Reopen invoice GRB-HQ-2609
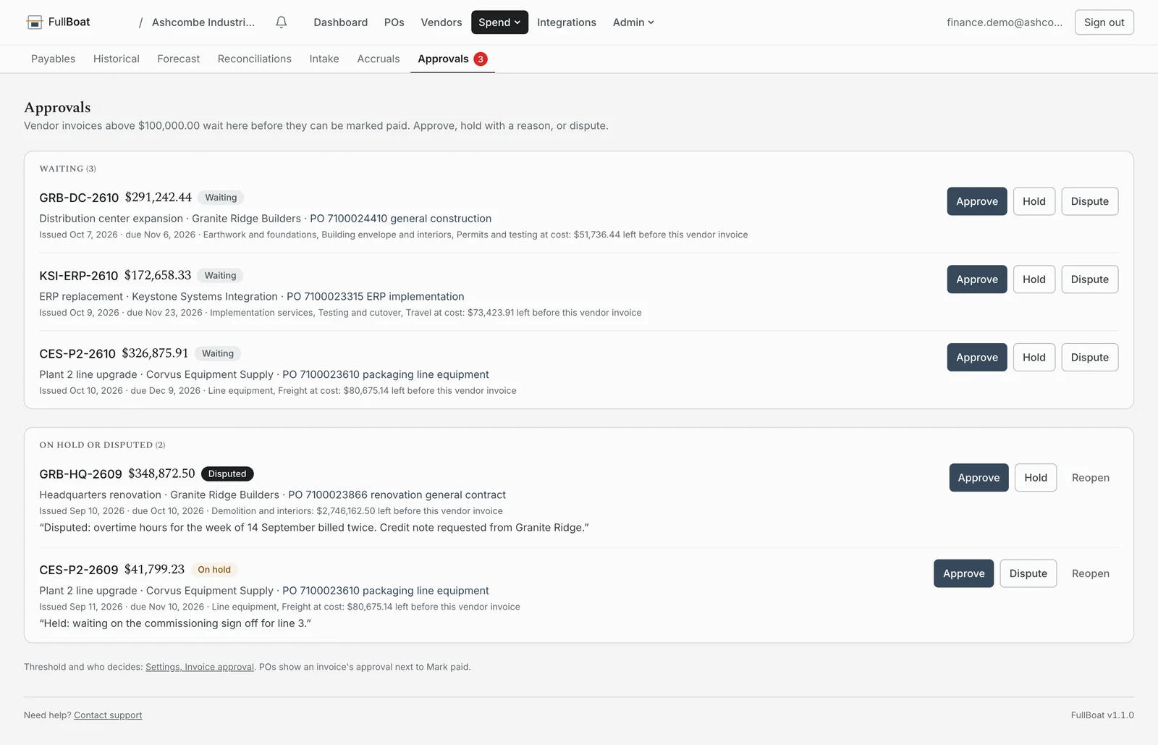This screenshot has height=745, width=1158. click(x=1091, y=478)
